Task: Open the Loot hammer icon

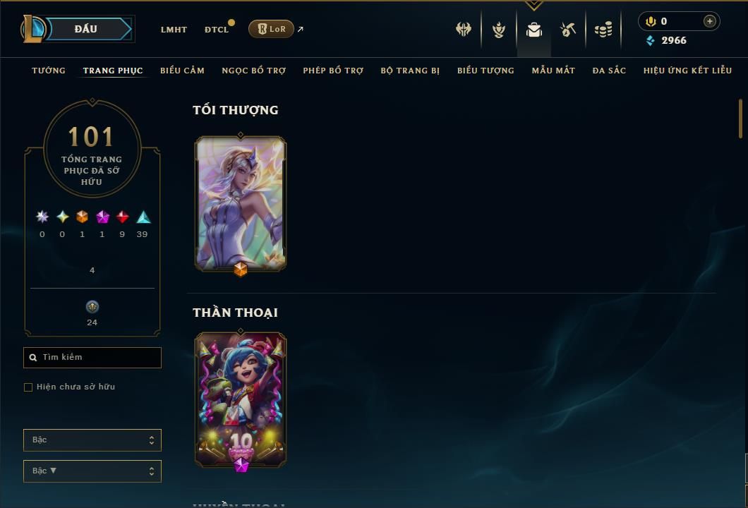Action: click(567, 30)
